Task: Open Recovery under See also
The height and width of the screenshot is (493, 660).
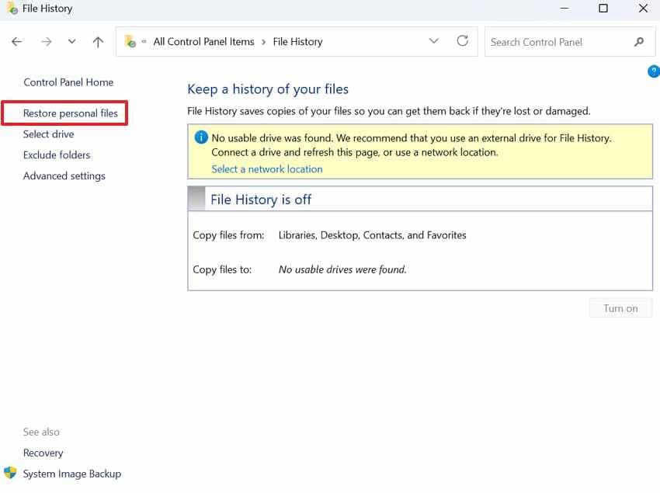Action: point(43,453)
